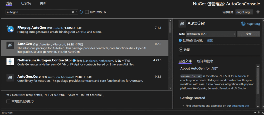
Task: Select the Nethereum.Autogen.ContractApi package title
Action: point(44,60)
